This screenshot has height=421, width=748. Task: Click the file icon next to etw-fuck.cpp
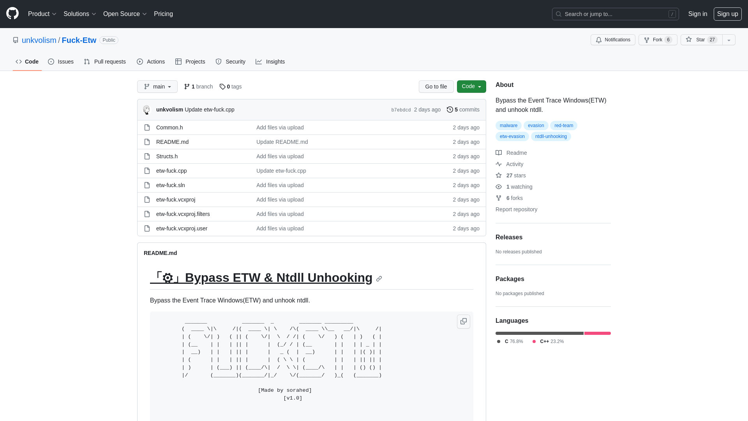[147, 171]
